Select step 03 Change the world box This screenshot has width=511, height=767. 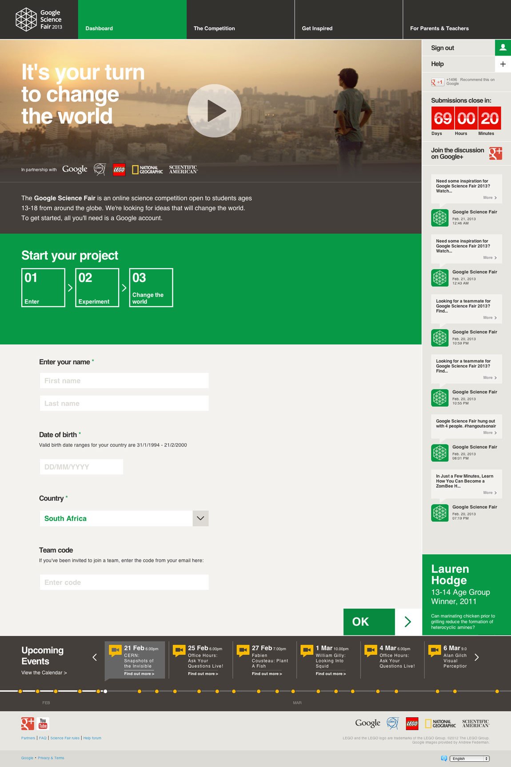[x=151, y=288]
